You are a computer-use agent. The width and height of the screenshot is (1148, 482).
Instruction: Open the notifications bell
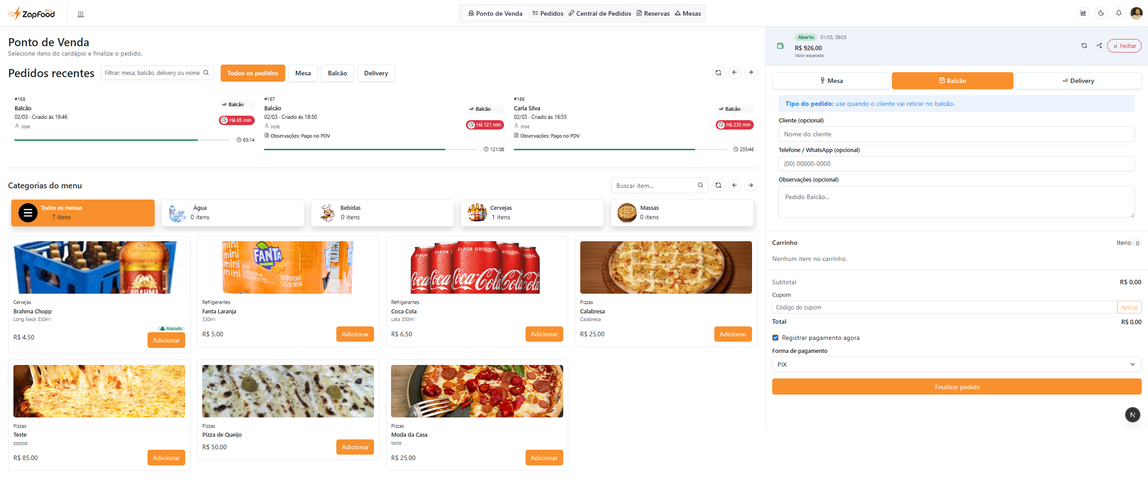coord(1119,13)
